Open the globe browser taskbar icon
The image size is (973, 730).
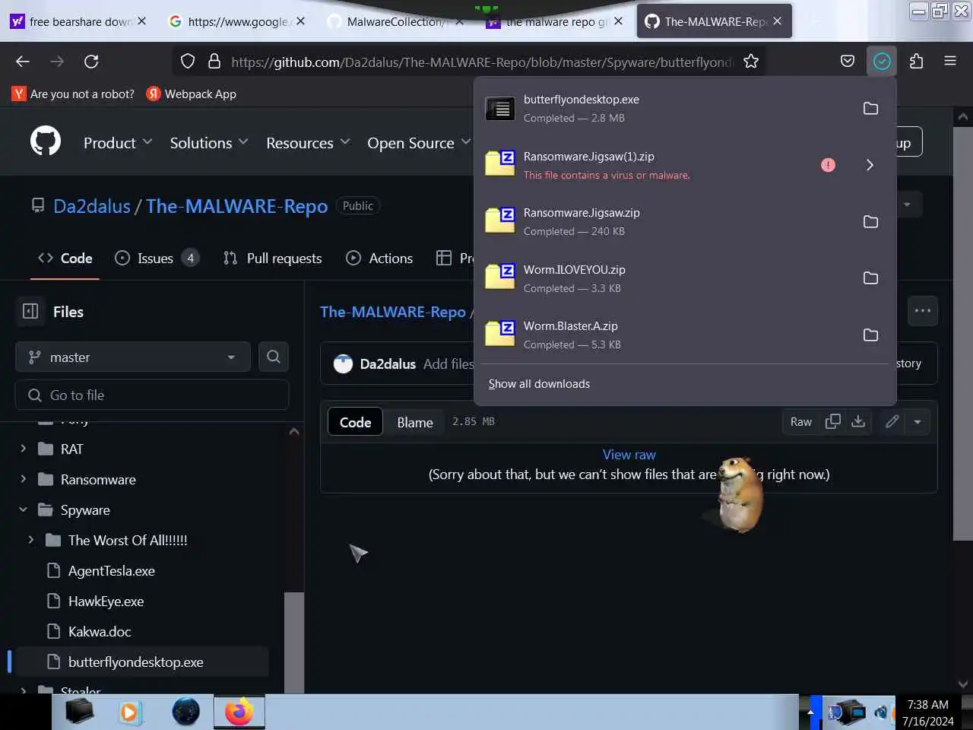coord(185,713)
